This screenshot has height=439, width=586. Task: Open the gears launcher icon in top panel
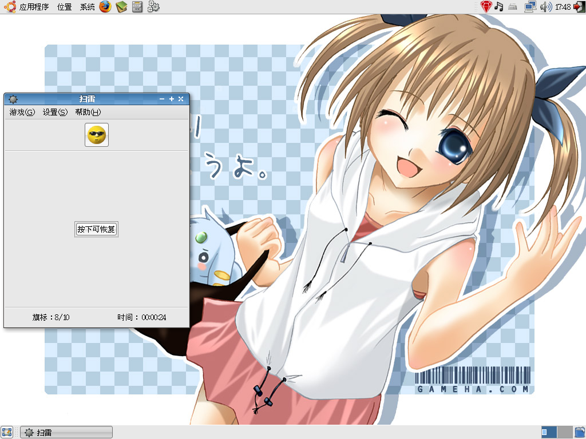pyautogui.click(x=153, y=7)
